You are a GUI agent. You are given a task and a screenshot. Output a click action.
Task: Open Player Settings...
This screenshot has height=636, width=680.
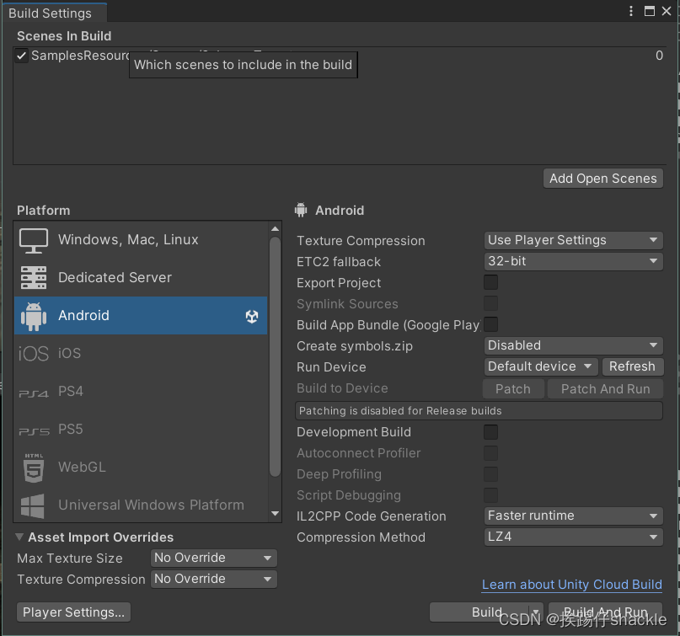click(x=73, y=612)
